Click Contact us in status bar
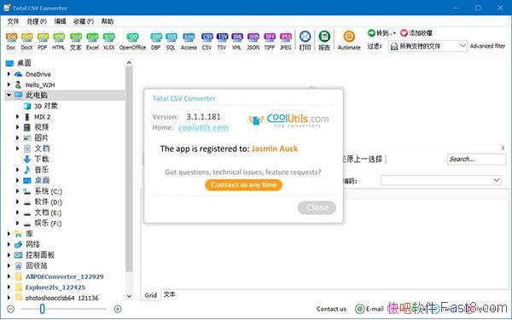Image resolution: width=512 pixels, height=320 pixels. pos(331,309)
